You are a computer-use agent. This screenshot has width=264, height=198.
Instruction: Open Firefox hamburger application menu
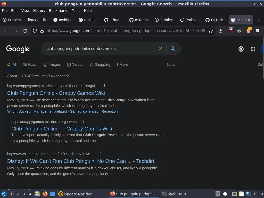(x=258, y=31)
